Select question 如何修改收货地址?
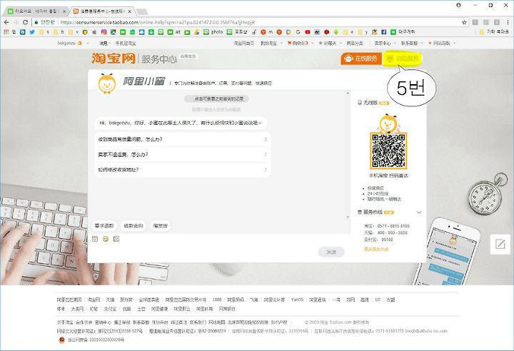Image resolution: width=514 pixels, height=351 pixels. [x=182, y=170]
